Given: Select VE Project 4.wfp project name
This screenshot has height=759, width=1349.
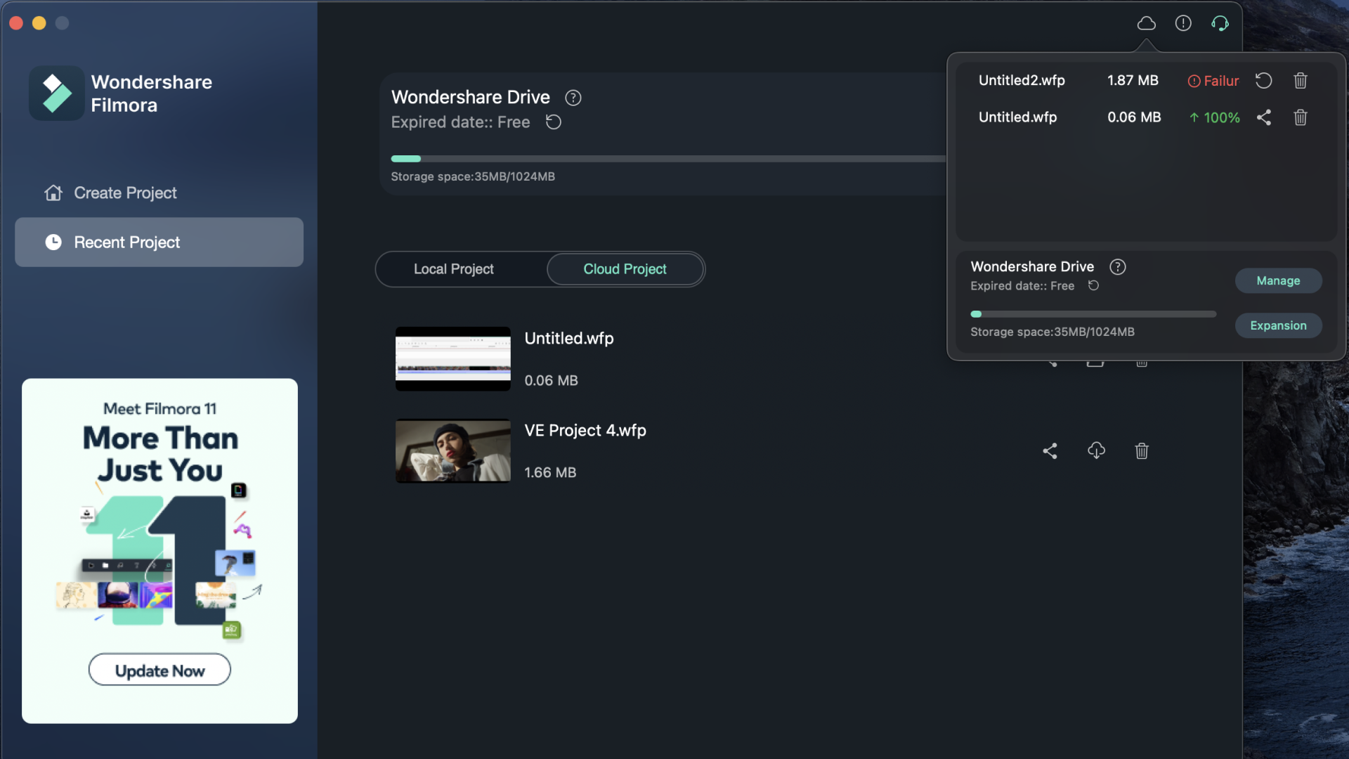Looking at the screenshot, I should point(585,431).
